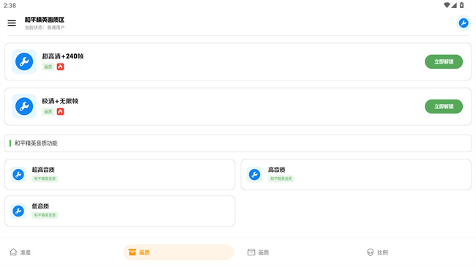Viewport: 476px width, 267px height.
Task: Tap the 超高清+240帧 title text
Action: [x=63, y=56]
